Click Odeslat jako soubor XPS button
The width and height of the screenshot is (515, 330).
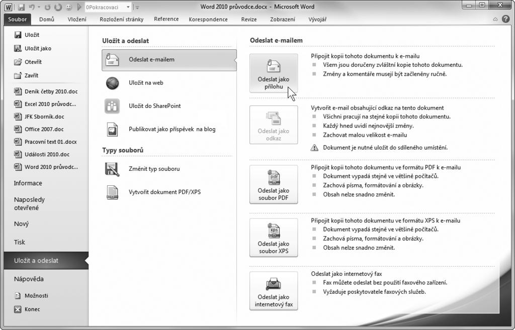coord(274,238)
